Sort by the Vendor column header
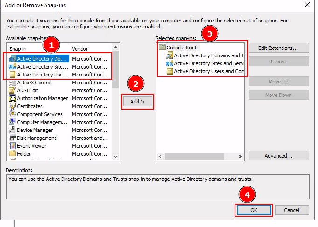This screenshot has width=318, height=227. [90, 49]
